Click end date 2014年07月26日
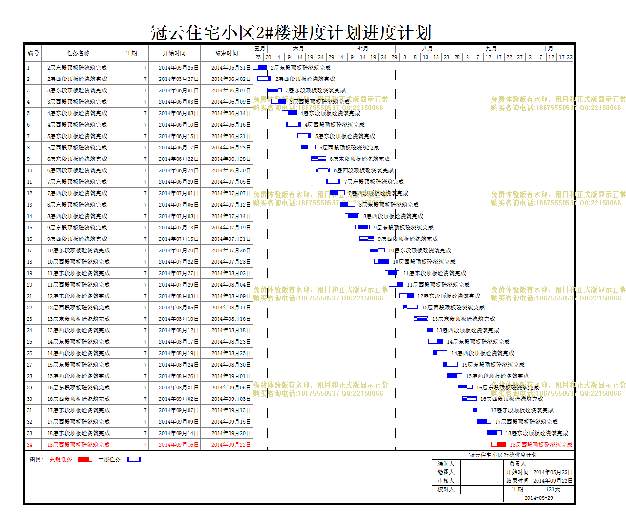The image size is (626, 527). click(231, 250)
